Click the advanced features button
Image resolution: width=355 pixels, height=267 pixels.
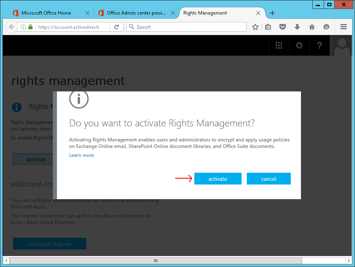50,244
